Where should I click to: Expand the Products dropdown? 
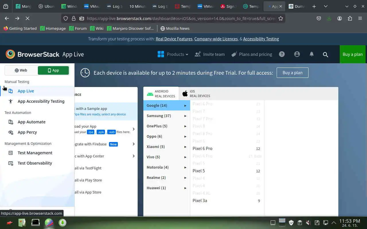click(x=177, y=54)
